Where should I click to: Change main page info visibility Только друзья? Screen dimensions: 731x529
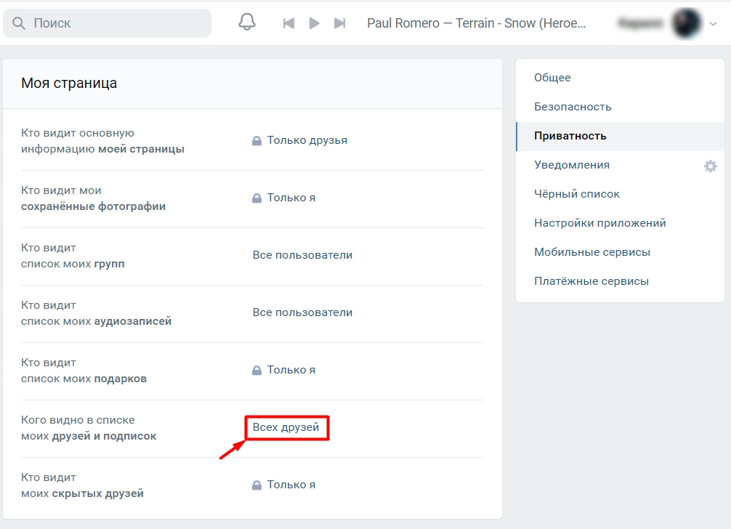pos(307,140)
